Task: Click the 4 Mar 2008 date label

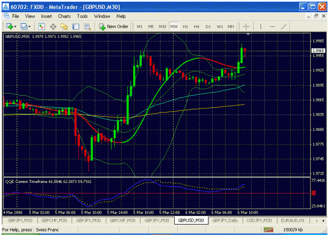Action: click(13, 212)
